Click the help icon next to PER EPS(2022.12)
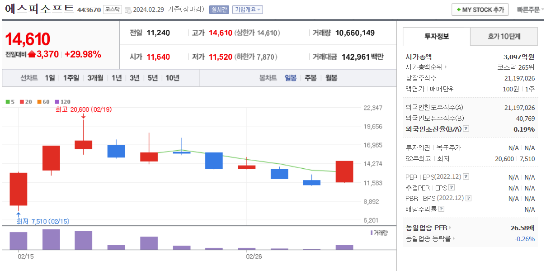The width and height of the screenshot is (546, 271). tap(466, 177)
